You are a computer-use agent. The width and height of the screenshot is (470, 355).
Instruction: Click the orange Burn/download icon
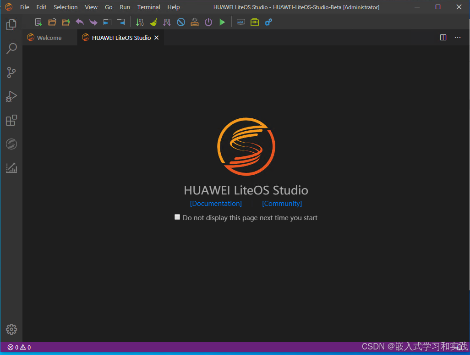pos(195,22)
